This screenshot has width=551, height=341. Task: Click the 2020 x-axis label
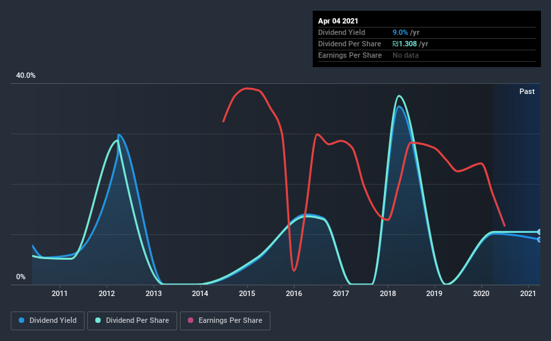(481, 293)
